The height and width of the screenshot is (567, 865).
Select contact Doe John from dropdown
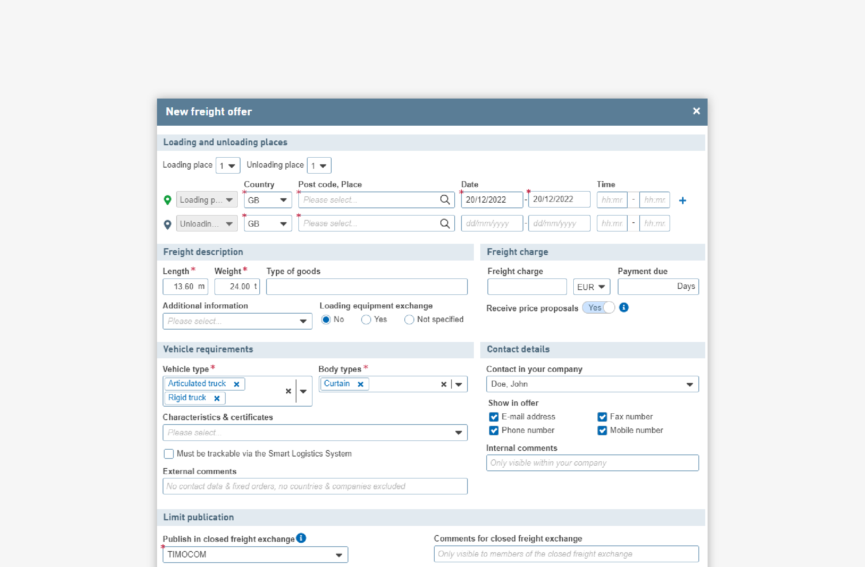(x=593, y=383)
